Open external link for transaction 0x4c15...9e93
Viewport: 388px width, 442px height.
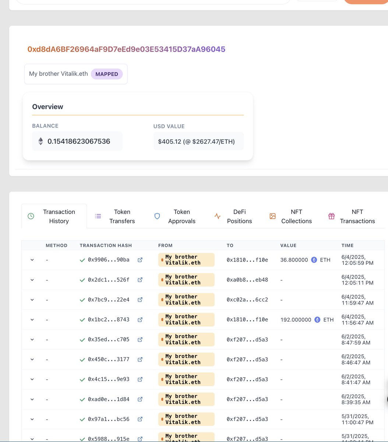click(140, 379)
